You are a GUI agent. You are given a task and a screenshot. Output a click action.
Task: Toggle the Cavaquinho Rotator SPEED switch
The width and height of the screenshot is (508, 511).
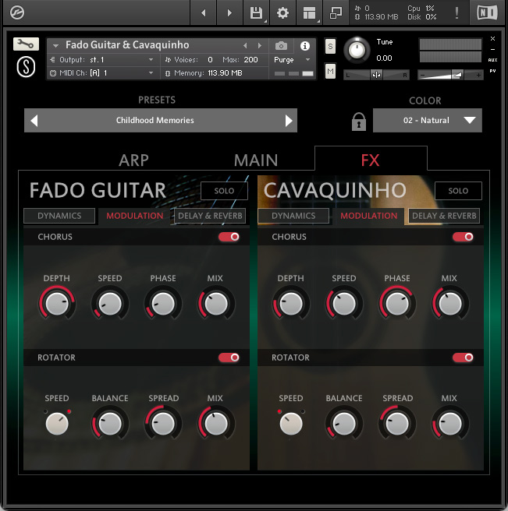[291, 423]
